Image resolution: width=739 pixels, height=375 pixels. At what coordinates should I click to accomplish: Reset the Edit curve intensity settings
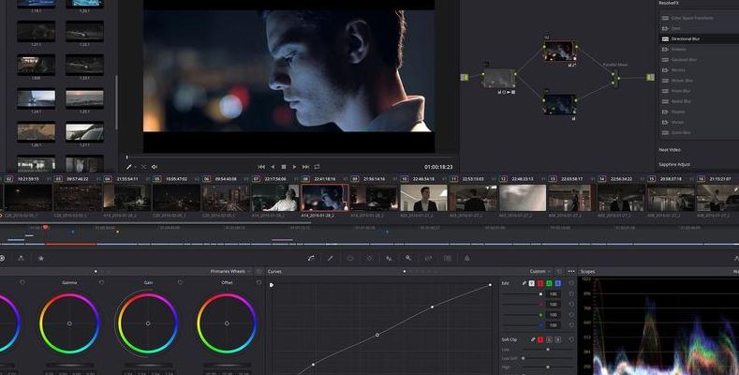pos(571,283)
